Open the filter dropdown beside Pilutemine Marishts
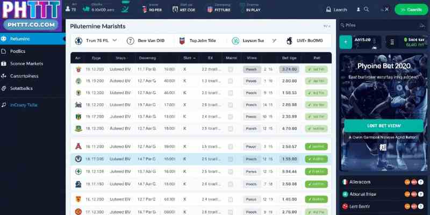Image resolution: width=430 pixels, height=215 pixels. (x=327, y=26)
